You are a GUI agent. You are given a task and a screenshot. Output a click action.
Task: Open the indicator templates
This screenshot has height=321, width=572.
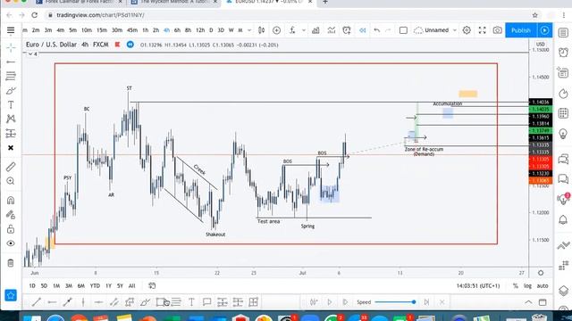click(332, 30)
